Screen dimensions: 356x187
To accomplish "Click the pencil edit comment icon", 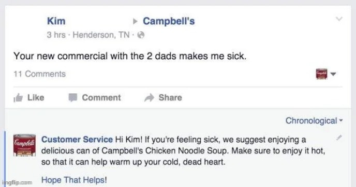I will 339,137.
